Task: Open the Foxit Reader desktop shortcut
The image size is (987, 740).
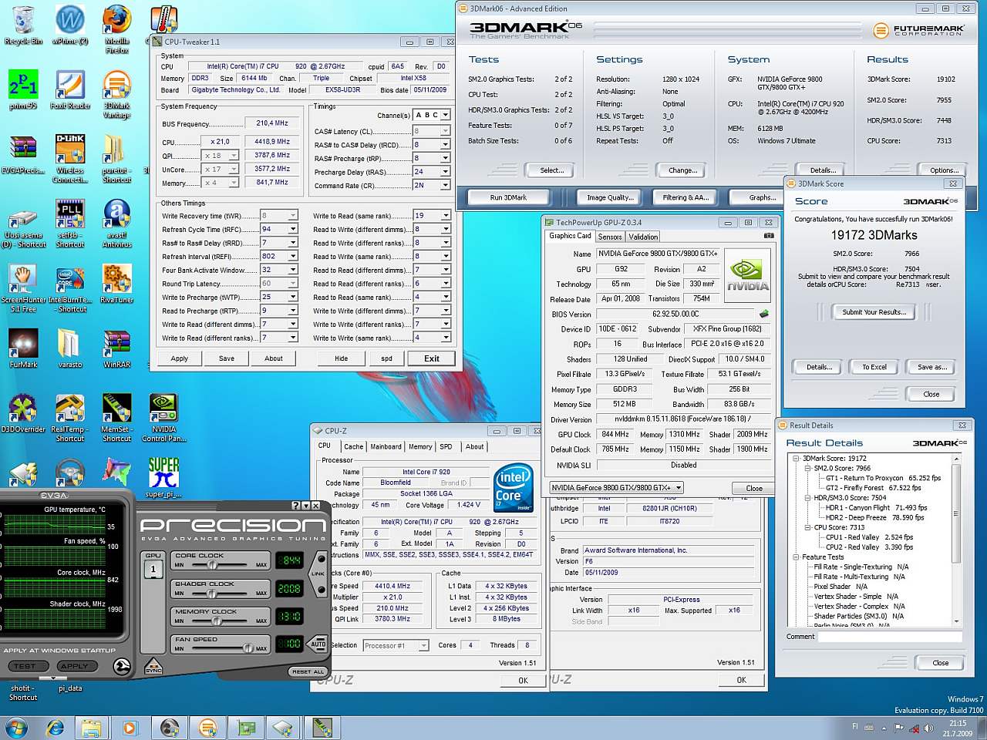Action: 70,89
